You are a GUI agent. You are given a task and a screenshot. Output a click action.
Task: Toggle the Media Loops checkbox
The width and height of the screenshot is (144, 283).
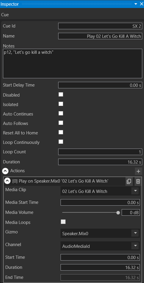tap(63, 222)
